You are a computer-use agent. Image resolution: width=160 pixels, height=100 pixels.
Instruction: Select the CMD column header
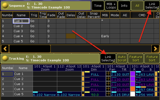tap(142, 15)
